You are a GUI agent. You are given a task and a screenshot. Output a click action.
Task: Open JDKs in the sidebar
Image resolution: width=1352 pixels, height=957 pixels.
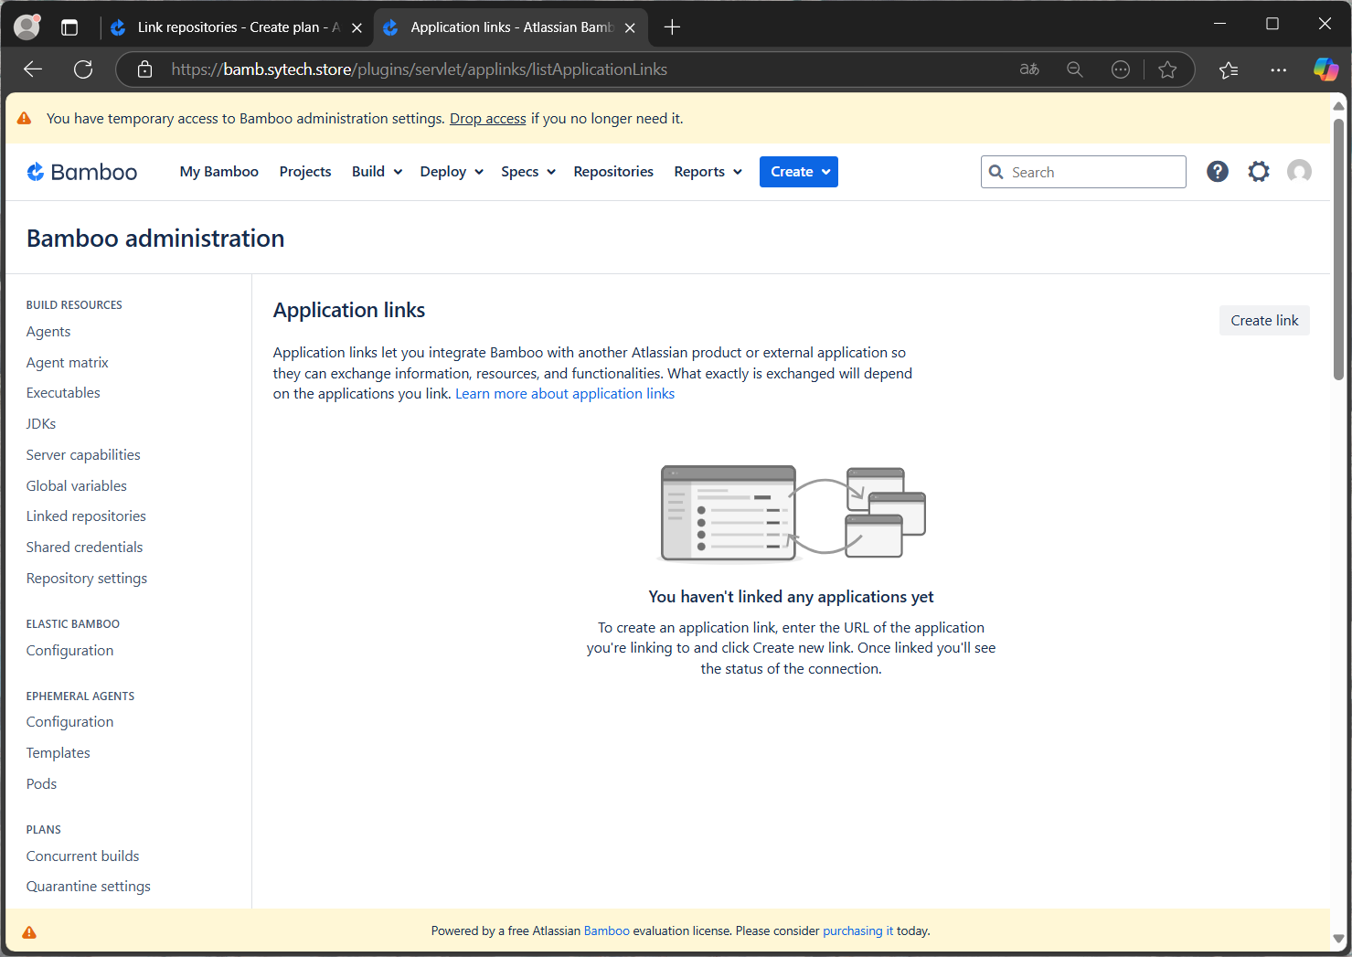point(41,424)
